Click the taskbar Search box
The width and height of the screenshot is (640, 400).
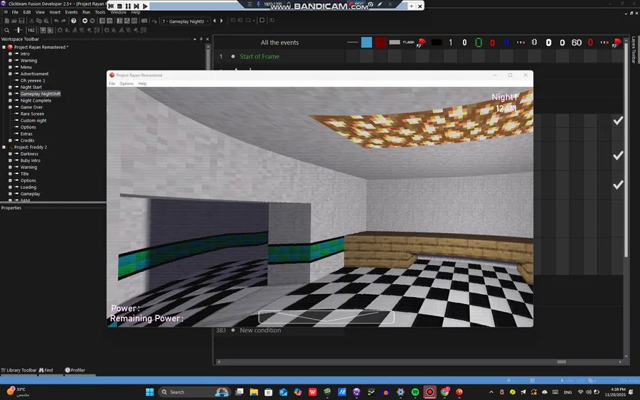point(194,392)
